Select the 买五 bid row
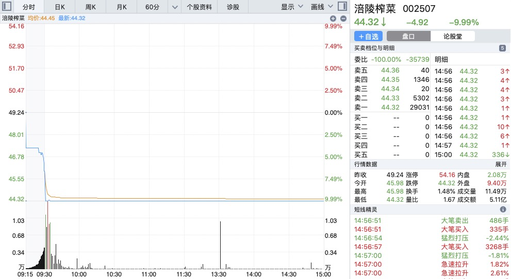This screenshot has width=511, height=279. pyautogui.click(x=392, y=155)
